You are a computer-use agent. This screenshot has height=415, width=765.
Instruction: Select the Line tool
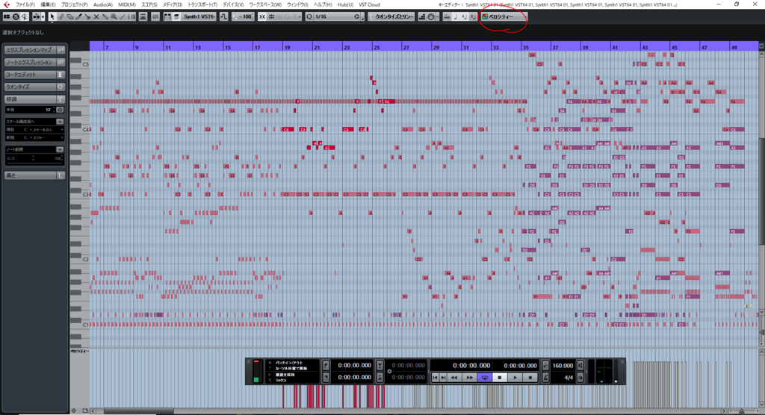123,16
